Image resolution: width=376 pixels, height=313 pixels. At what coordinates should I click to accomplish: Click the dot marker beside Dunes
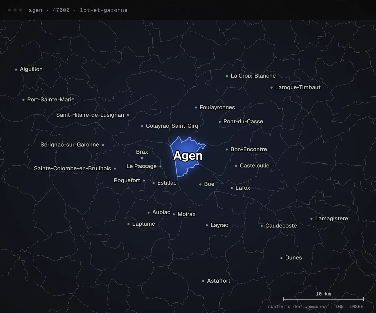[281, 258]
